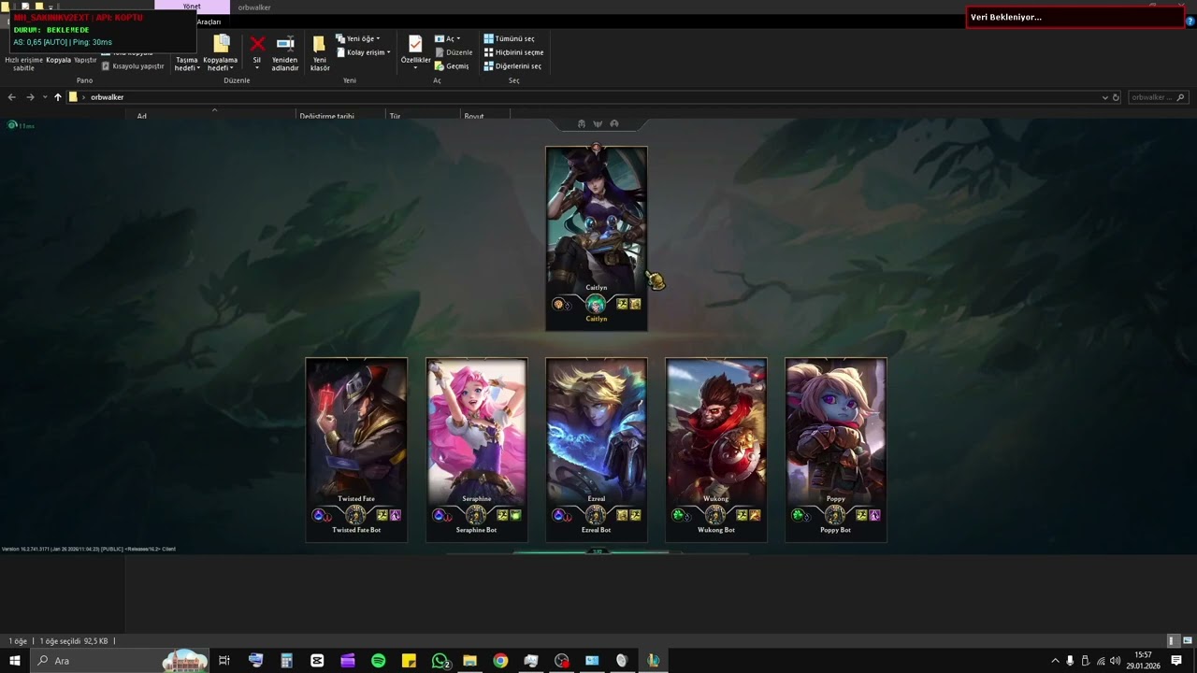Click the volume icon in system tray
Image resolution: width=1197 pixels, height=673 pixels.
[1115, 661]
